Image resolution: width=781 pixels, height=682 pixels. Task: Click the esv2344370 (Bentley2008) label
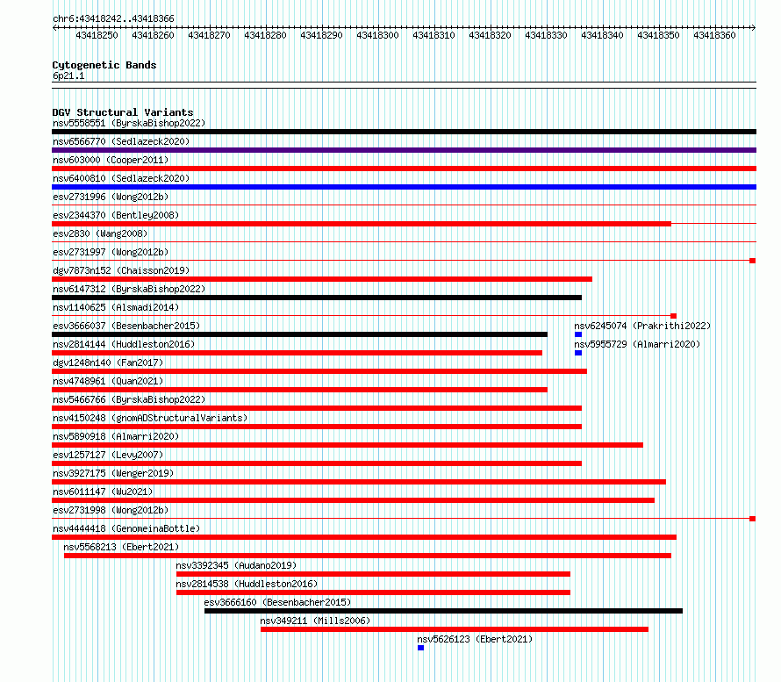click(116, 215)
